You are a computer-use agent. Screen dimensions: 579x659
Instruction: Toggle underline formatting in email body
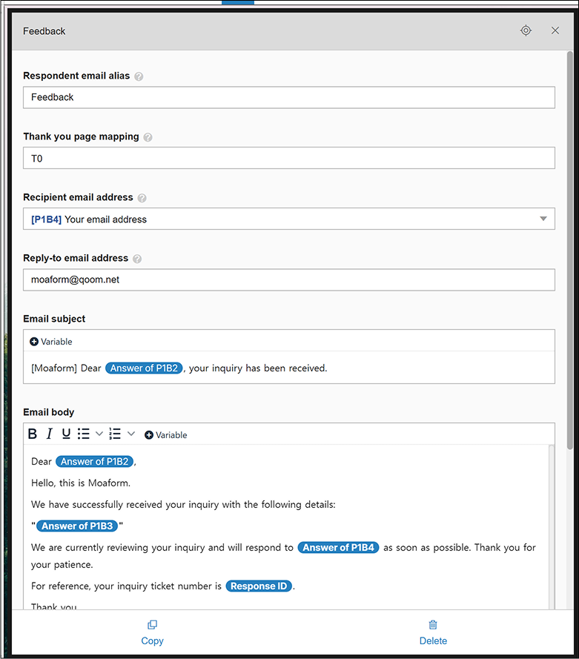point(66,434)
